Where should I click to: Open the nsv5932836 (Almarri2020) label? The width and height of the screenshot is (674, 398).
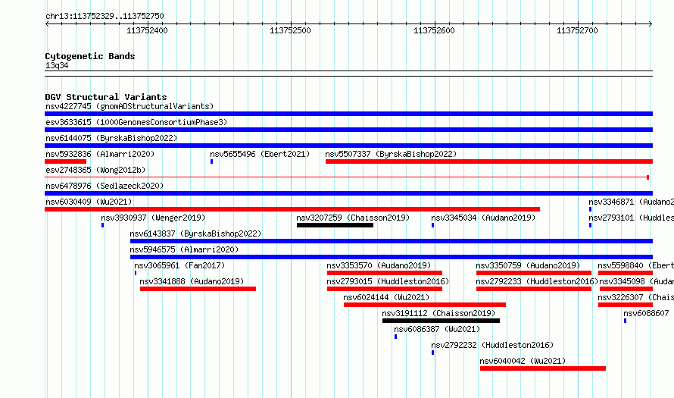(x=100, y=154)
